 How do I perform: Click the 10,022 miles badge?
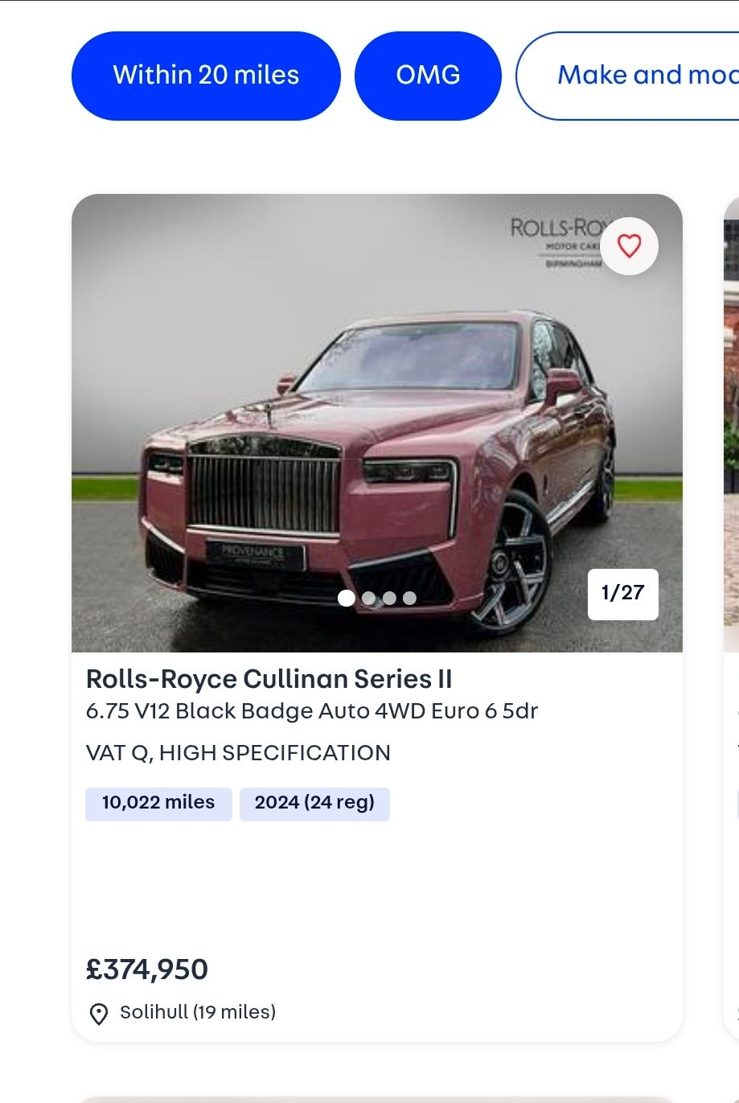[158, 803]
